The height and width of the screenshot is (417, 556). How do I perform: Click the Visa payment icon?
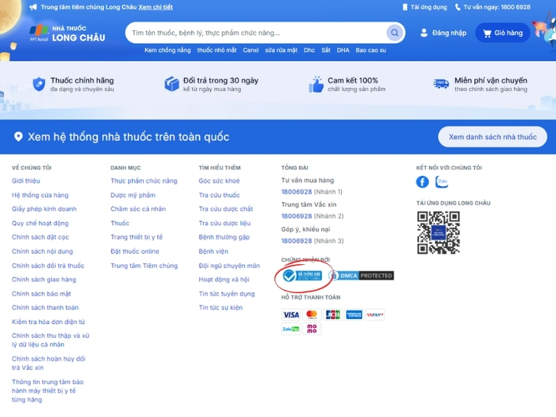[x=291, y=315]
